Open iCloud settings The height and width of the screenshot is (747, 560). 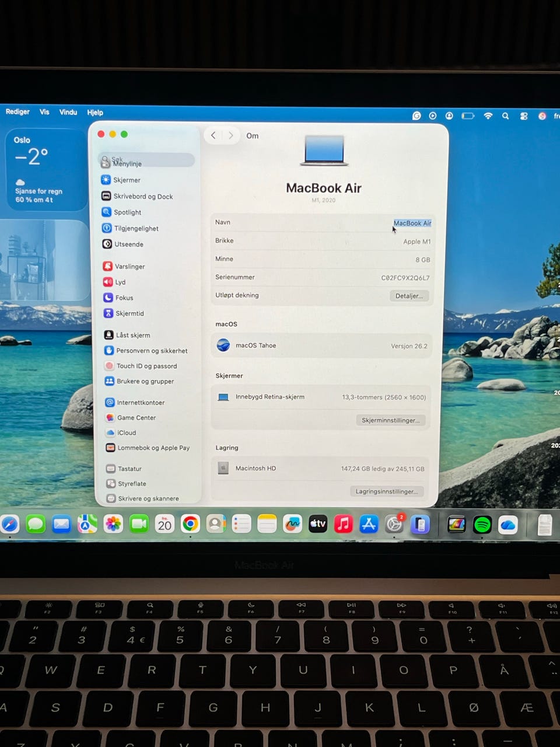121,432
